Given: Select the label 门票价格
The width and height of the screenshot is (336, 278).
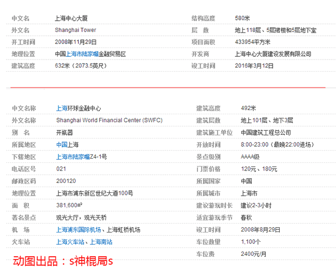Looking at the screenshot, I should tap(208, 169).
